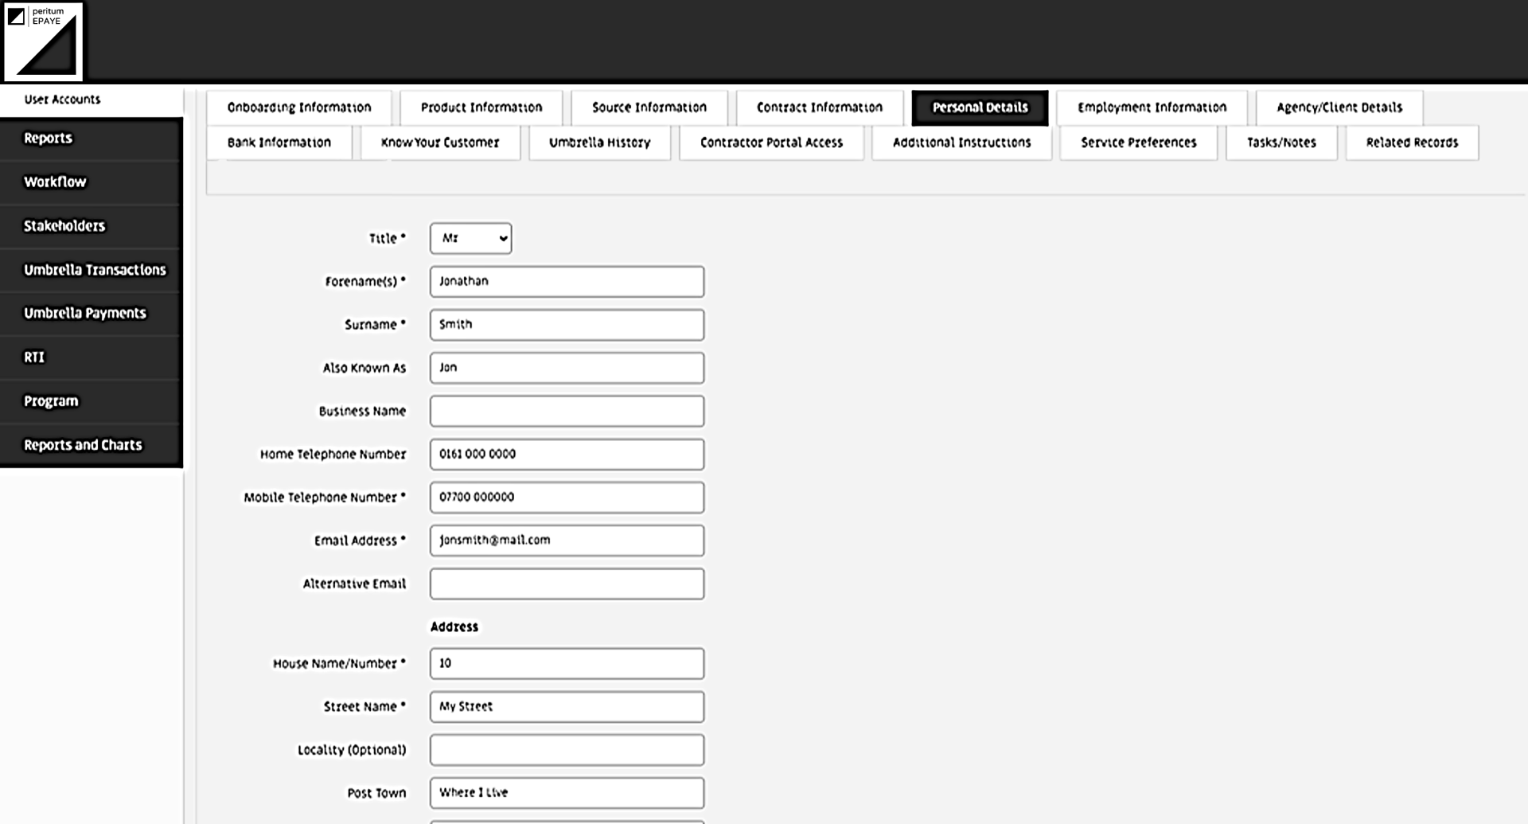Go to the Employment Information tab

pyautogui.click(x=1152, y=107)
